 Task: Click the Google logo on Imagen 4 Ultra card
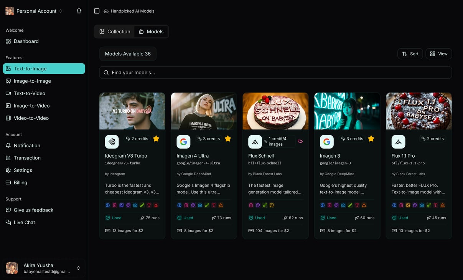(183, 142)
